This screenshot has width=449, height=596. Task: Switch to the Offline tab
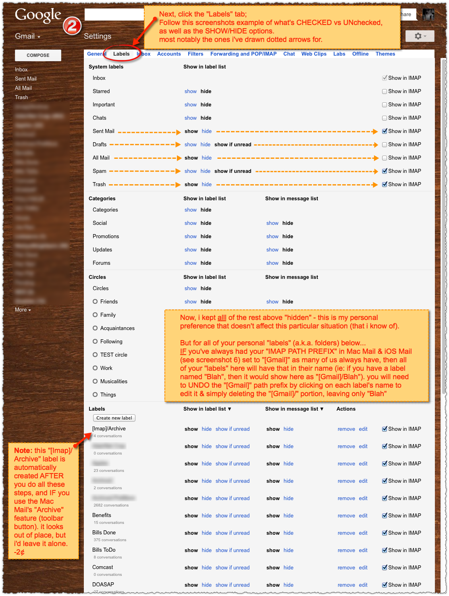click(x=360, y=54)
